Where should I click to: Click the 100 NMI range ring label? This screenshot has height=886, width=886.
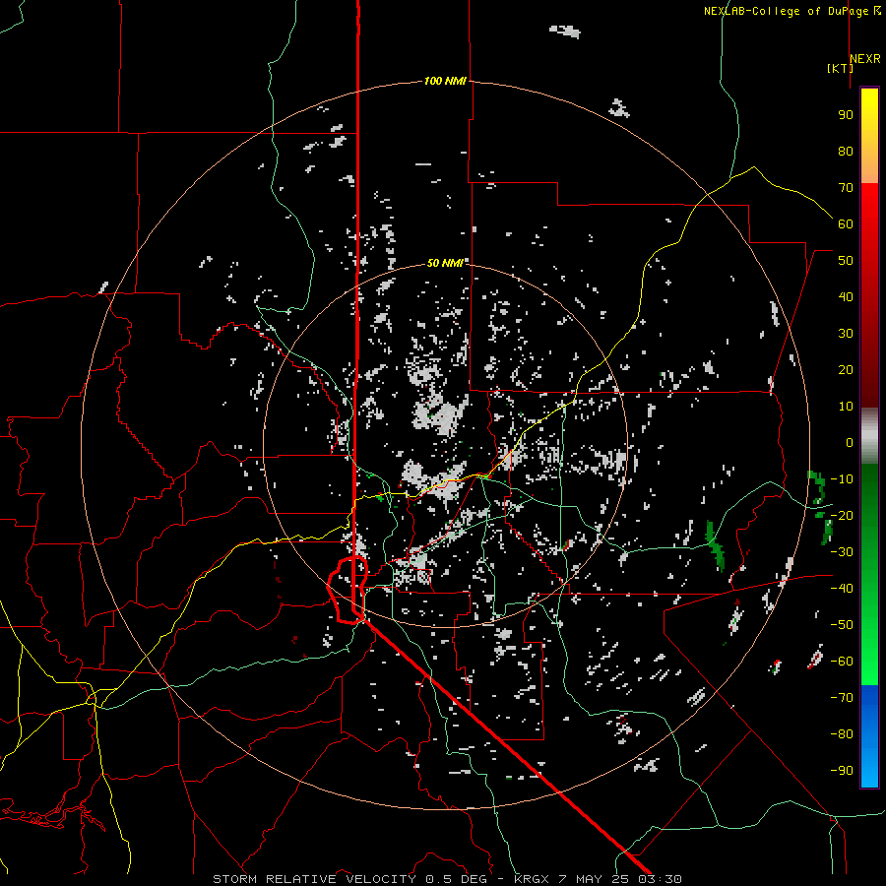(445, 81)
